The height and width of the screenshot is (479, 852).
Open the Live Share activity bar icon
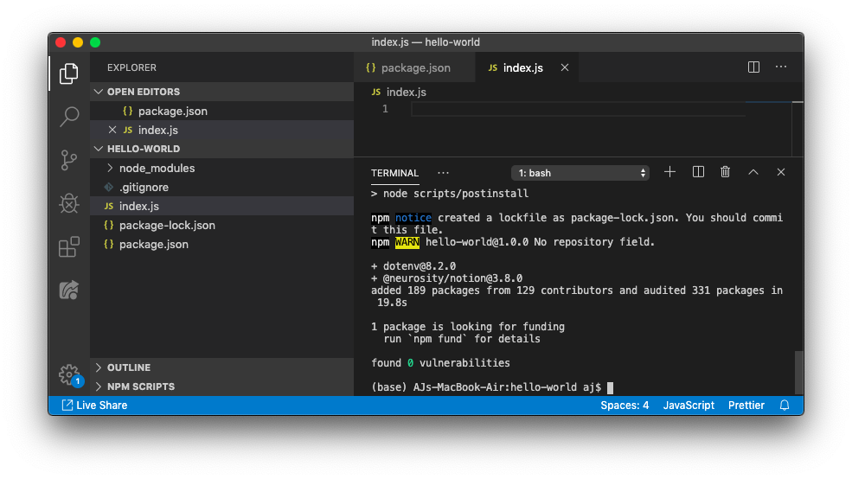point(69,291)
